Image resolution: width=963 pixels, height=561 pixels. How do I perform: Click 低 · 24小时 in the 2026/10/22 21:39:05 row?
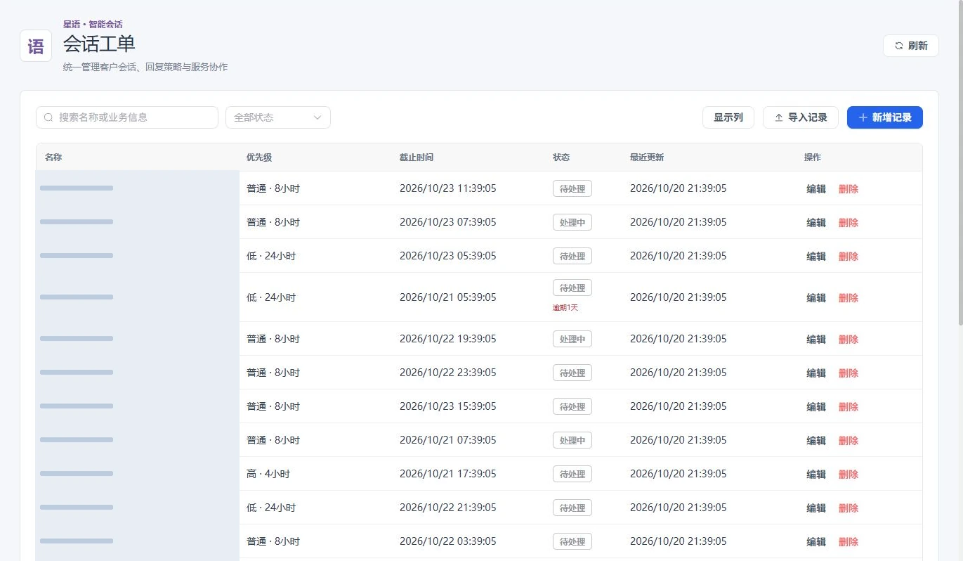(271, 508)
